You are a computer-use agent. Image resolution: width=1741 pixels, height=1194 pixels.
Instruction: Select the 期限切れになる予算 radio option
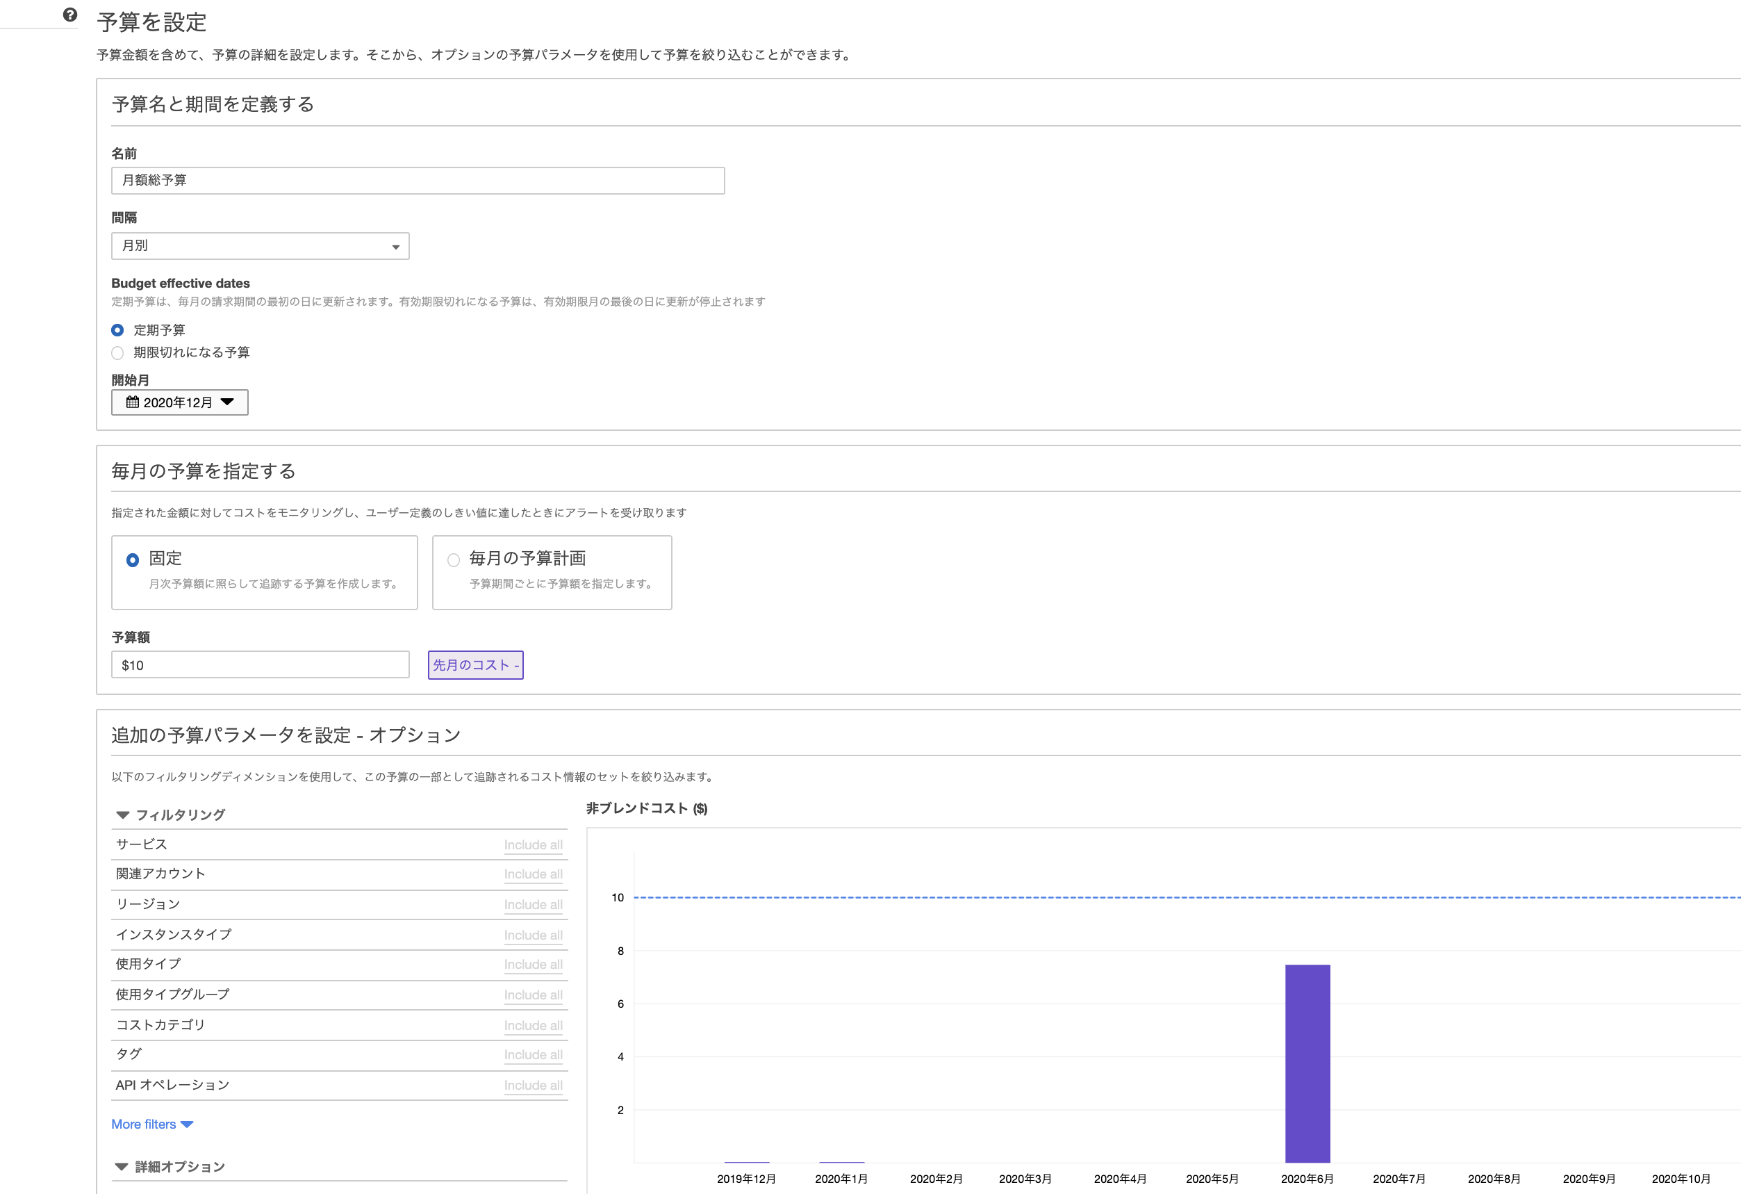point(117,352)
